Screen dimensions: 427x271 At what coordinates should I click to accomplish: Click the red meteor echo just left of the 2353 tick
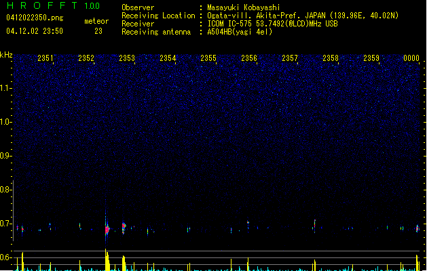pos(124,227)
